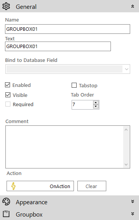
Task: Expand the Groupbox section chevron
Action: (x=132, y=214)
